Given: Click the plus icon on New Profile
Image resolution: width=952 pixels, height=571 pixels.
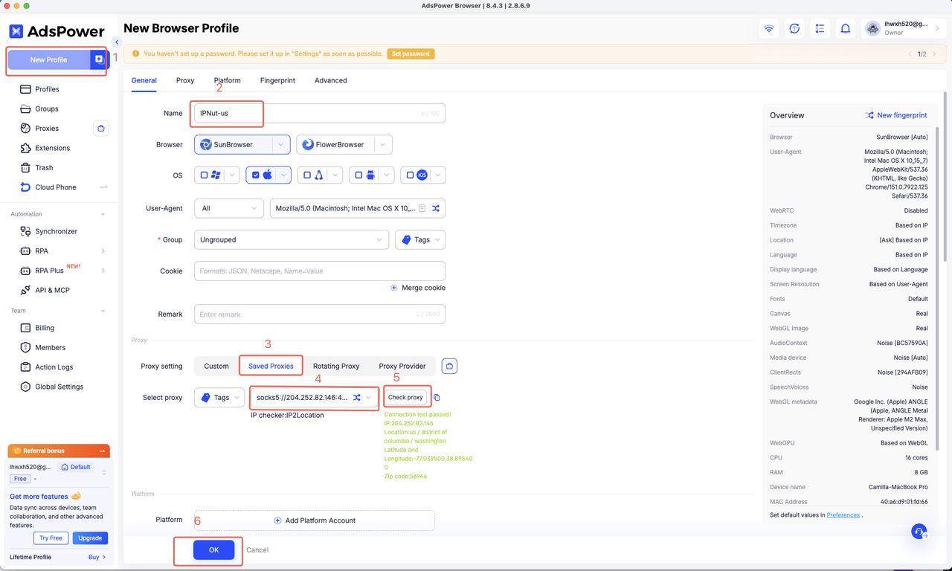Looking at the screenshot, I should (x=99, y=59).
